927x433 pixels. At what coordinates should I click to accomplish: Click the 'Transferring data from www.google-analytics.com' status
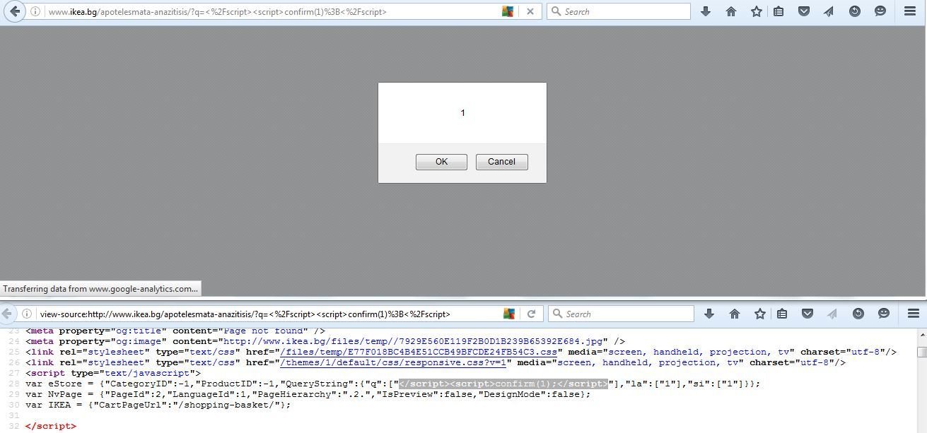(100, 289)
